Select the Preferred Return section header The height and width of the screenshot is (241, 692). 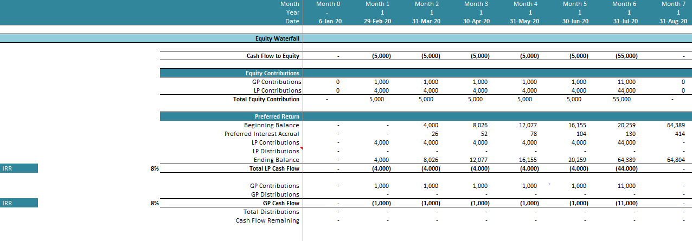click(277, 116)
